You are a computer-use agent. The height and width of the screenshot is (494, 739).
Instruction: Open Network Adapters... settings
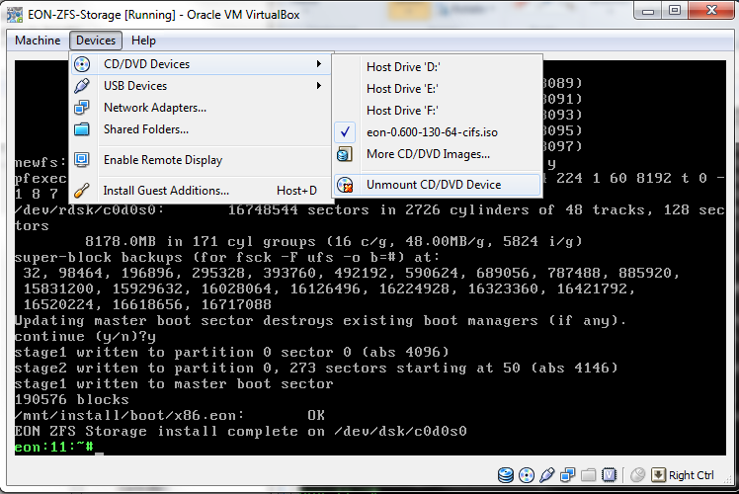202,108
